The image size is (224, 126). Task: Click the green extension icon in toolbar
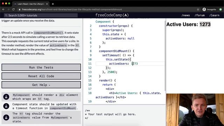pos(220,9)
